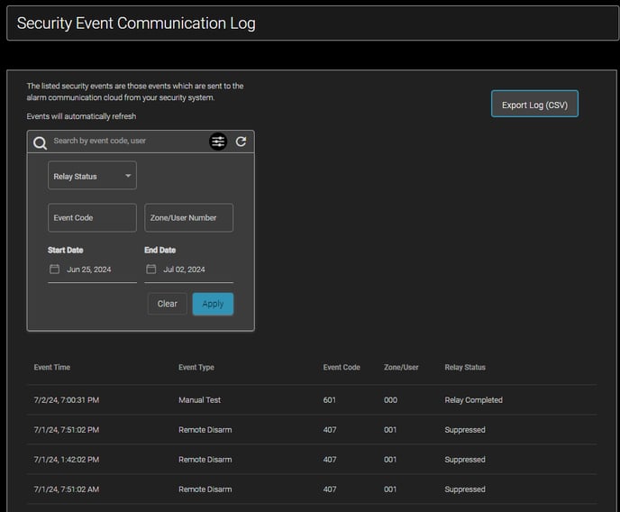Click the Event Time column header
620x512 pixels.
pos(51,367)
